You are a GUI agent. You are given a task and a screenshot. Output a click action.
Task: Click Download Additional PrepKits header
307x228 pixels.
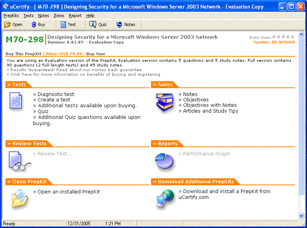coord(196,181)
